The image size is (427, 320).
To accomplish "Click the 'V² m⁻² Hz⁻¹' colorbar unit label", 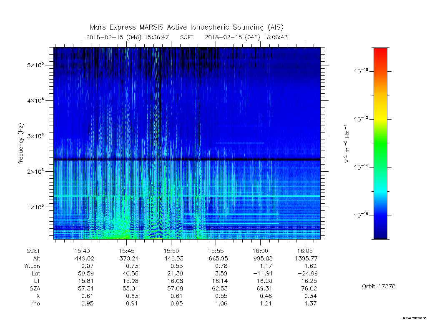I will pyautogui.click(x=347, y=143).
